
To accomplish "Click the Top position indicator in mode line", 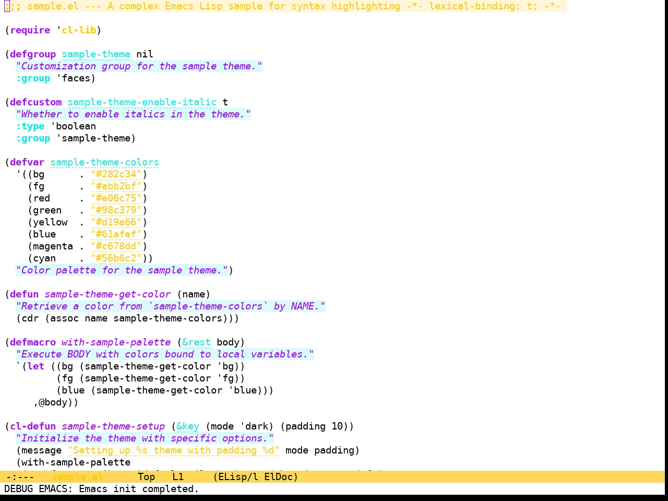I will click(x=146, y=476).
